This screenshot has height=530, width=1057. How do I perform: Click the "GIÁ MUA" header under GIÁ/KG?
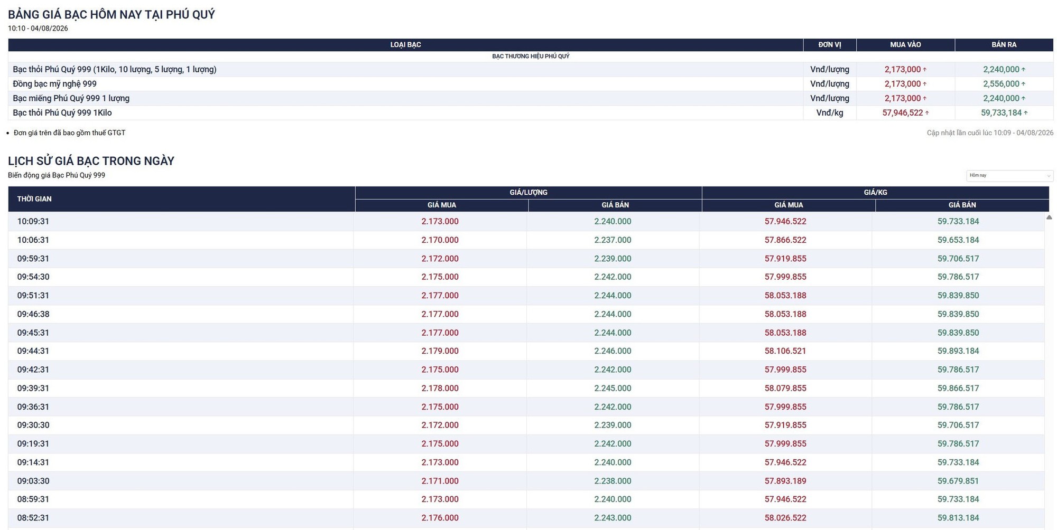click(789, 205)
